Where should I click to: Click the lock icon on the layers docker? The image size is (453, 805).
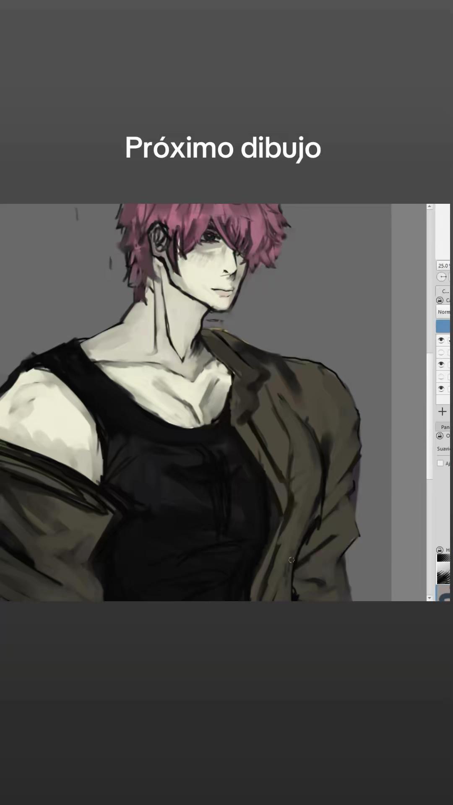tap(440, 300)
